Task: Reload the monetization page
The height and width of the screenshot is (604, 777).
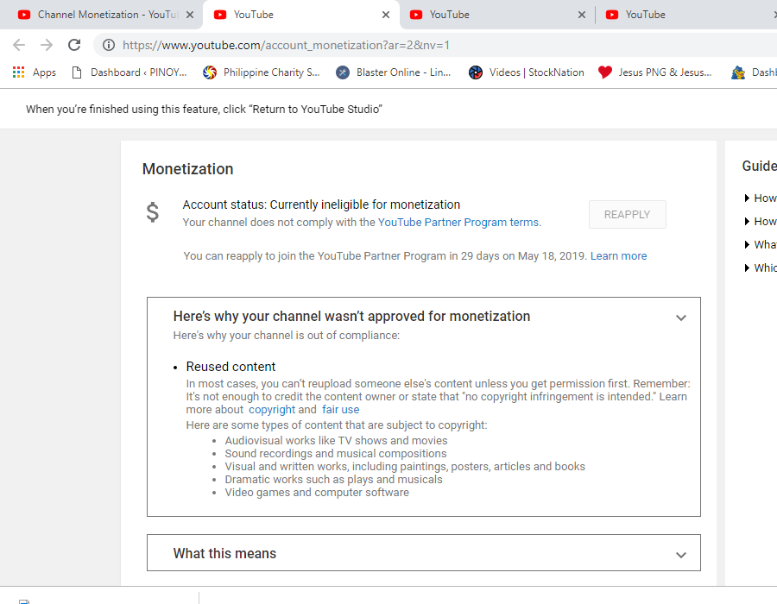Action: click(74, 45)
